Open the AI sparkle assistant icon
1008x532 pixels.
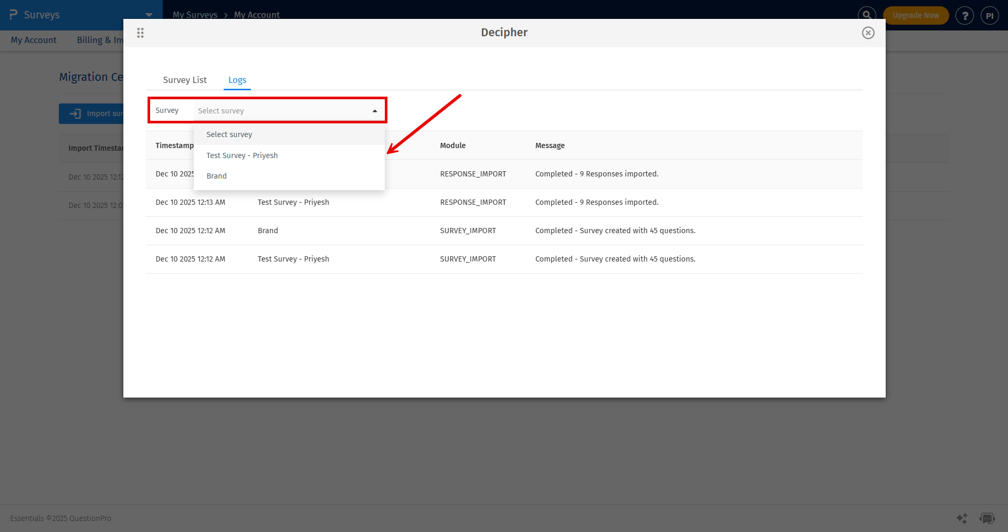[962, 518]
